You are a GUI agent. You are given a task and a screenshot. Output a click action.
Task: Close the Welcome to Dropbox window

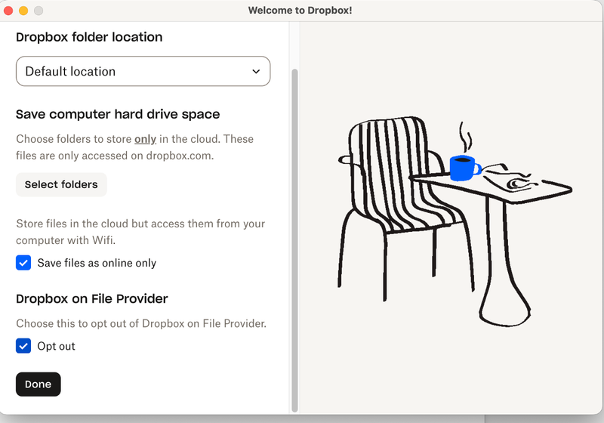[x=8, y=11]
